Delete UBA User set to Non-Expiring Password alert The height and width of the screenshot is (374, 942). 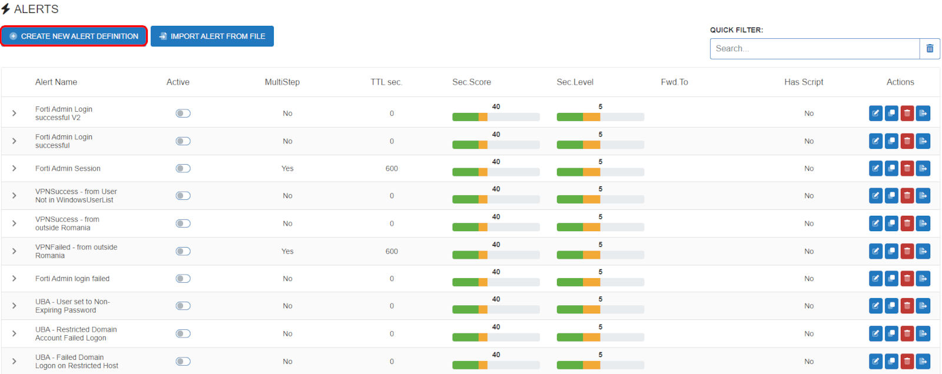tap(907, 306)
